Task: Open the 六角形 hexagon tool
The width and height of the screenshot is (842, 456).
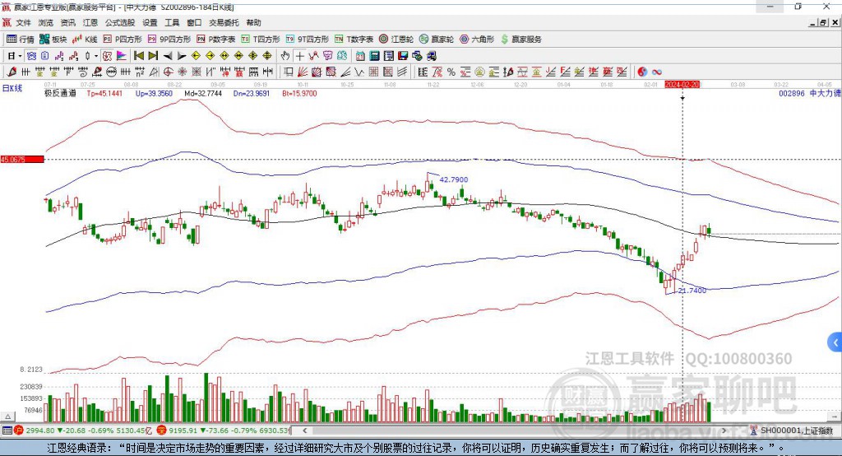Action: [x=477, y=40]
